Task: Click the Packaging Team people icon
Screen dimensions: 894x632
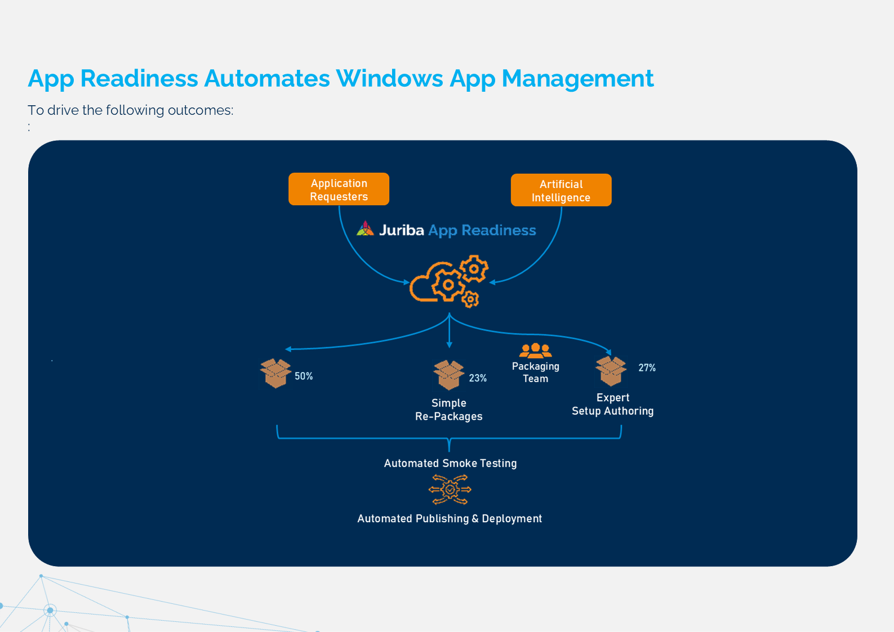Action: click(535, 351)
